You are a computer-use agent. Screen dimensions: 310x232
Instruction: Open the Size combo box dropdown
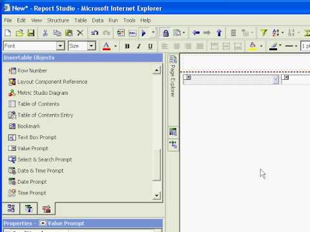tap(92, 46)
